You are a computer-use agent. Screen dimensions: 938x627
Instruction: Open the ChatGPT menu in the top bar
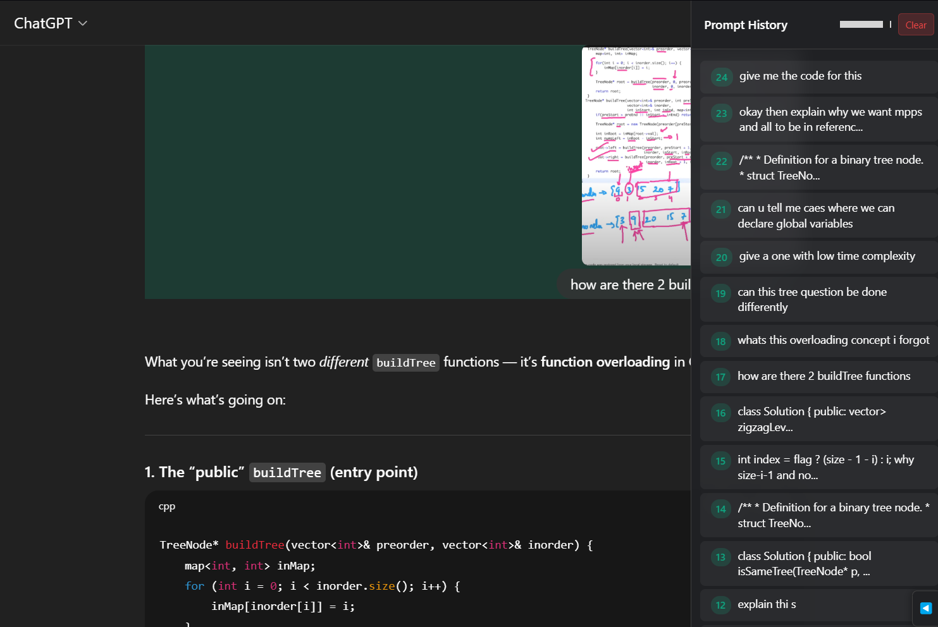point(51,23)
